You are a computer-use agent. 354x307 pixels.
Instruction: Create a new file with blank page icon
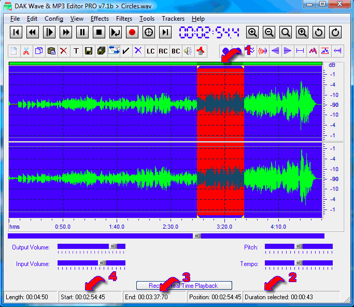14,51
